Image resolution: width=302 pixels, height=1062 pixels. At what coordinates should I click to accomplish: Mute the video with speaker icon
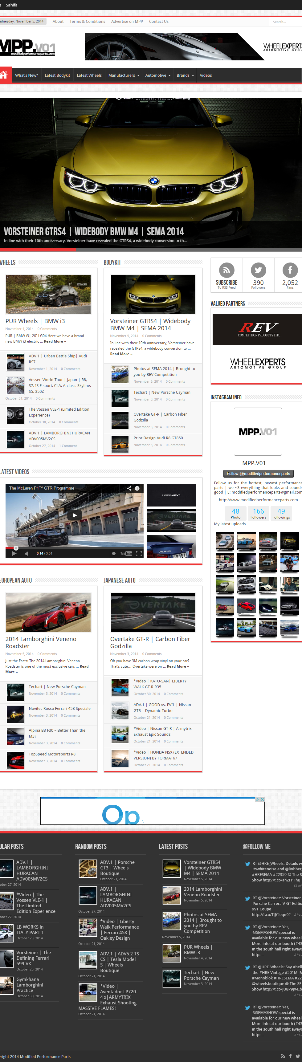[27, 553]
